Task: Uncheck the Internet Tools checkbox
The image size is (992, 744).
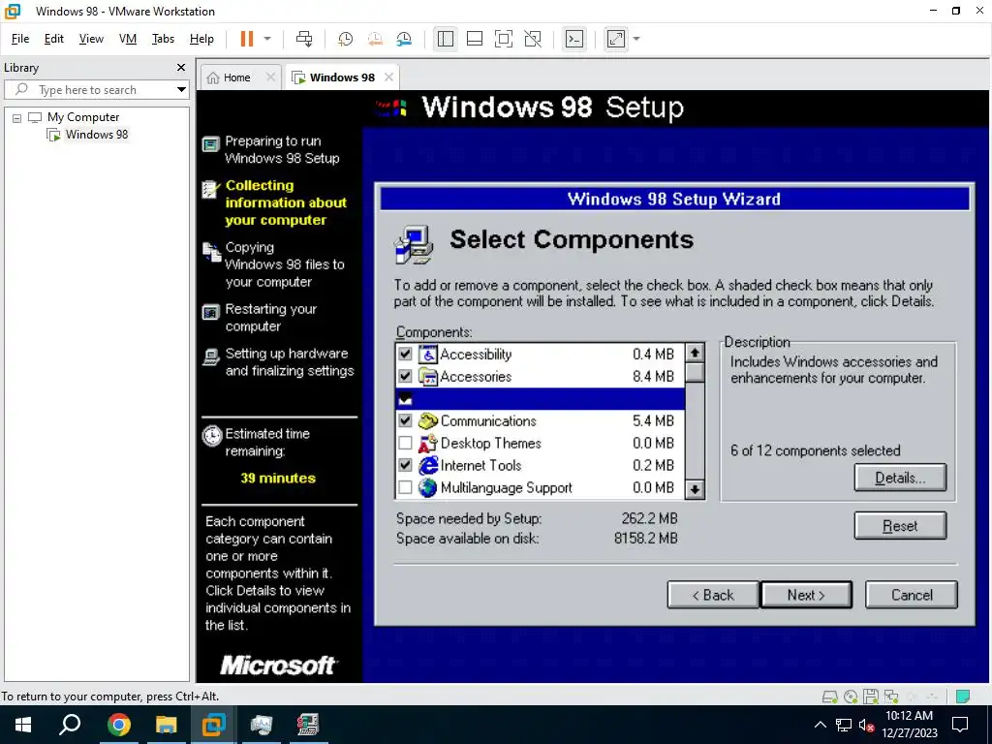Action: (x=406, y=465)
